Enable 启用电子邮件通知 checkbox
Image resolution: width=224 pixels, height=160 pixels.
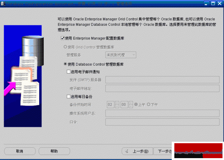(x=69, y=72)
